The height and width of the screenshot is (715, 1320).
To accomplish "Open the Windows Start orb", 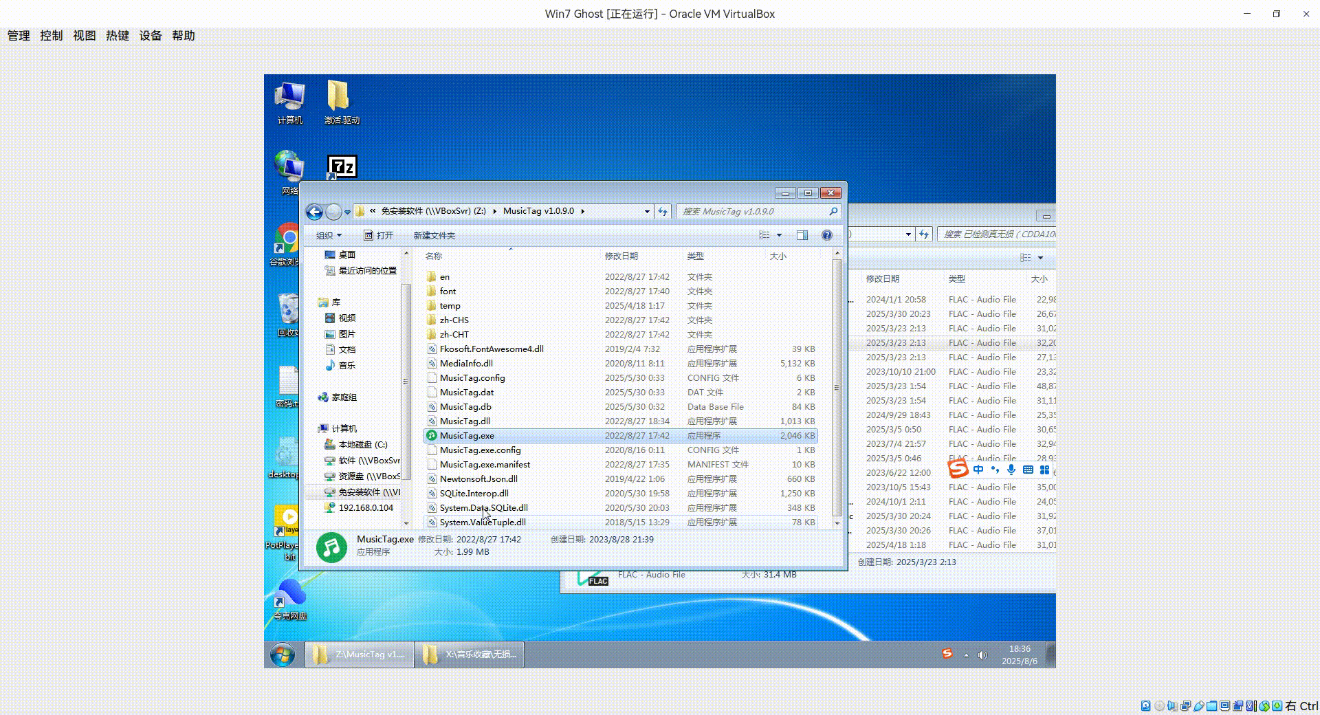I will [283, 654].
